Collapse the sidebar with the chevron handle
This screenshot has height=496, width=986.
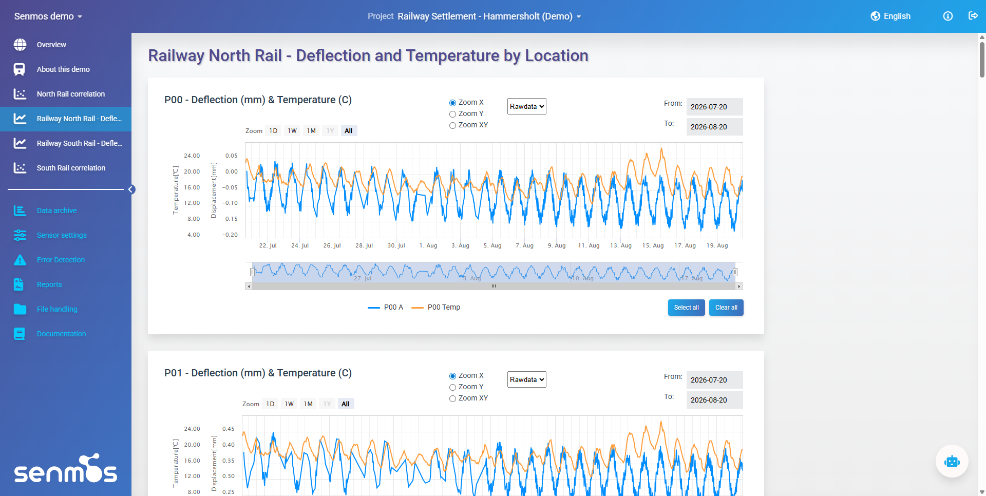tap(131, 189)
